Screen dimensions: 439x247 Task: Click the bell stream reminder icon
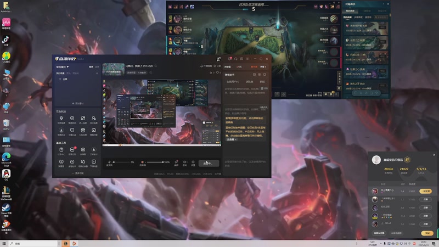tap(201, 66)
